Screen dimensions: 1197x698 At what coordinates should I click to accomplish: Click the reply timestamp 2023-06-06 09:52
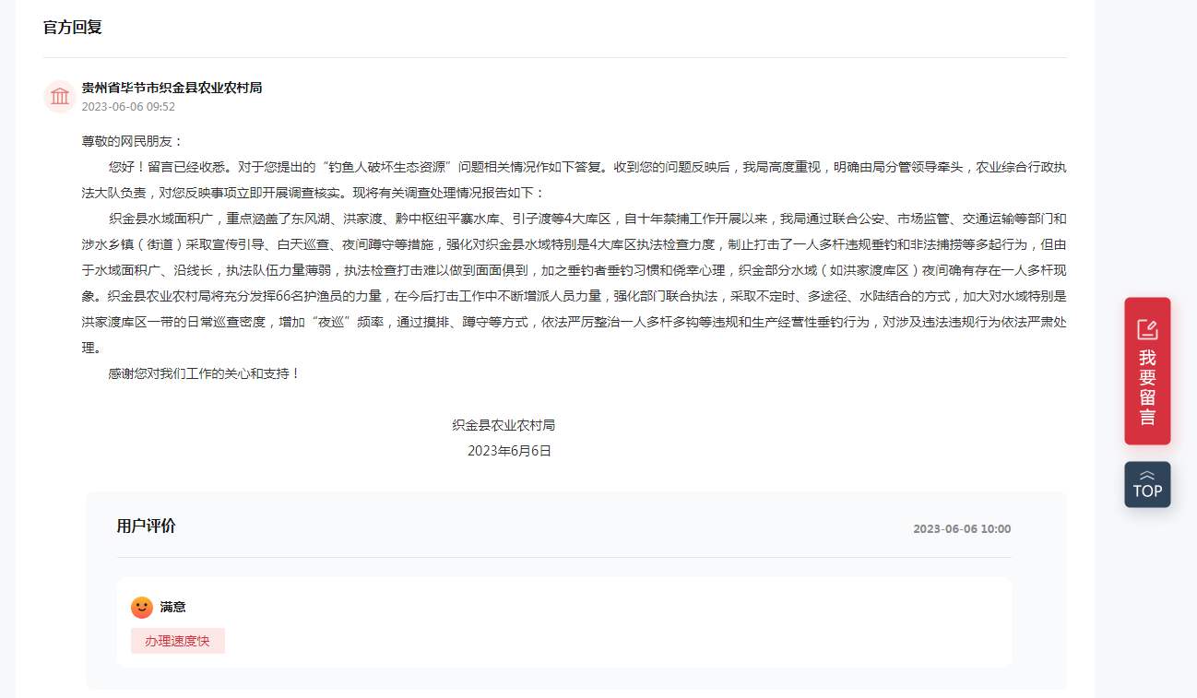[128, 106]
